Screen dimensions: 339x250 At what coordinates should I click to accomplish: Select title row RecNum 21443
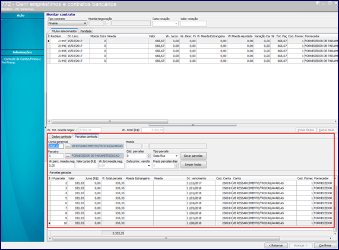point(192,56)
